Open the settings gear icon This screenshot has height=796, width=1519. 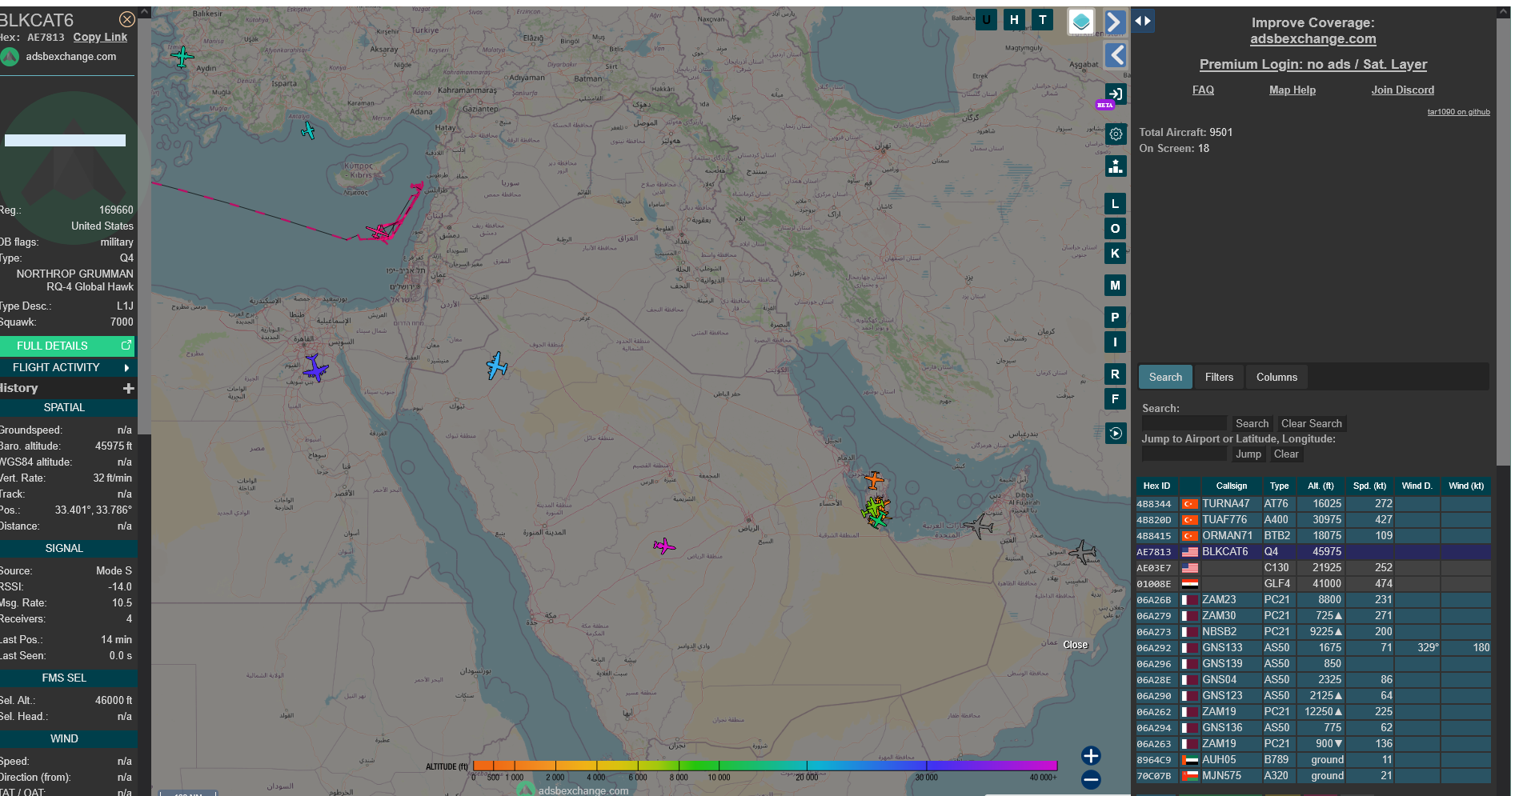1116,134
